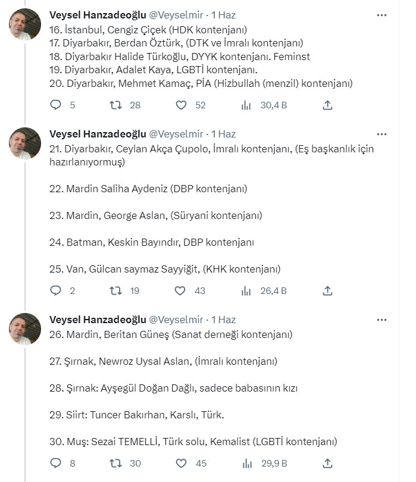Share the first tweet via the upload icon

coord(327,105)
